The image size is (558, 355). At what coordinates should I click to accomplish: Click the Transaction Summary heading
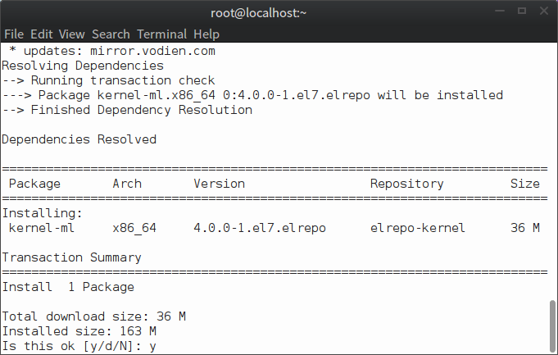pos(71,257)
